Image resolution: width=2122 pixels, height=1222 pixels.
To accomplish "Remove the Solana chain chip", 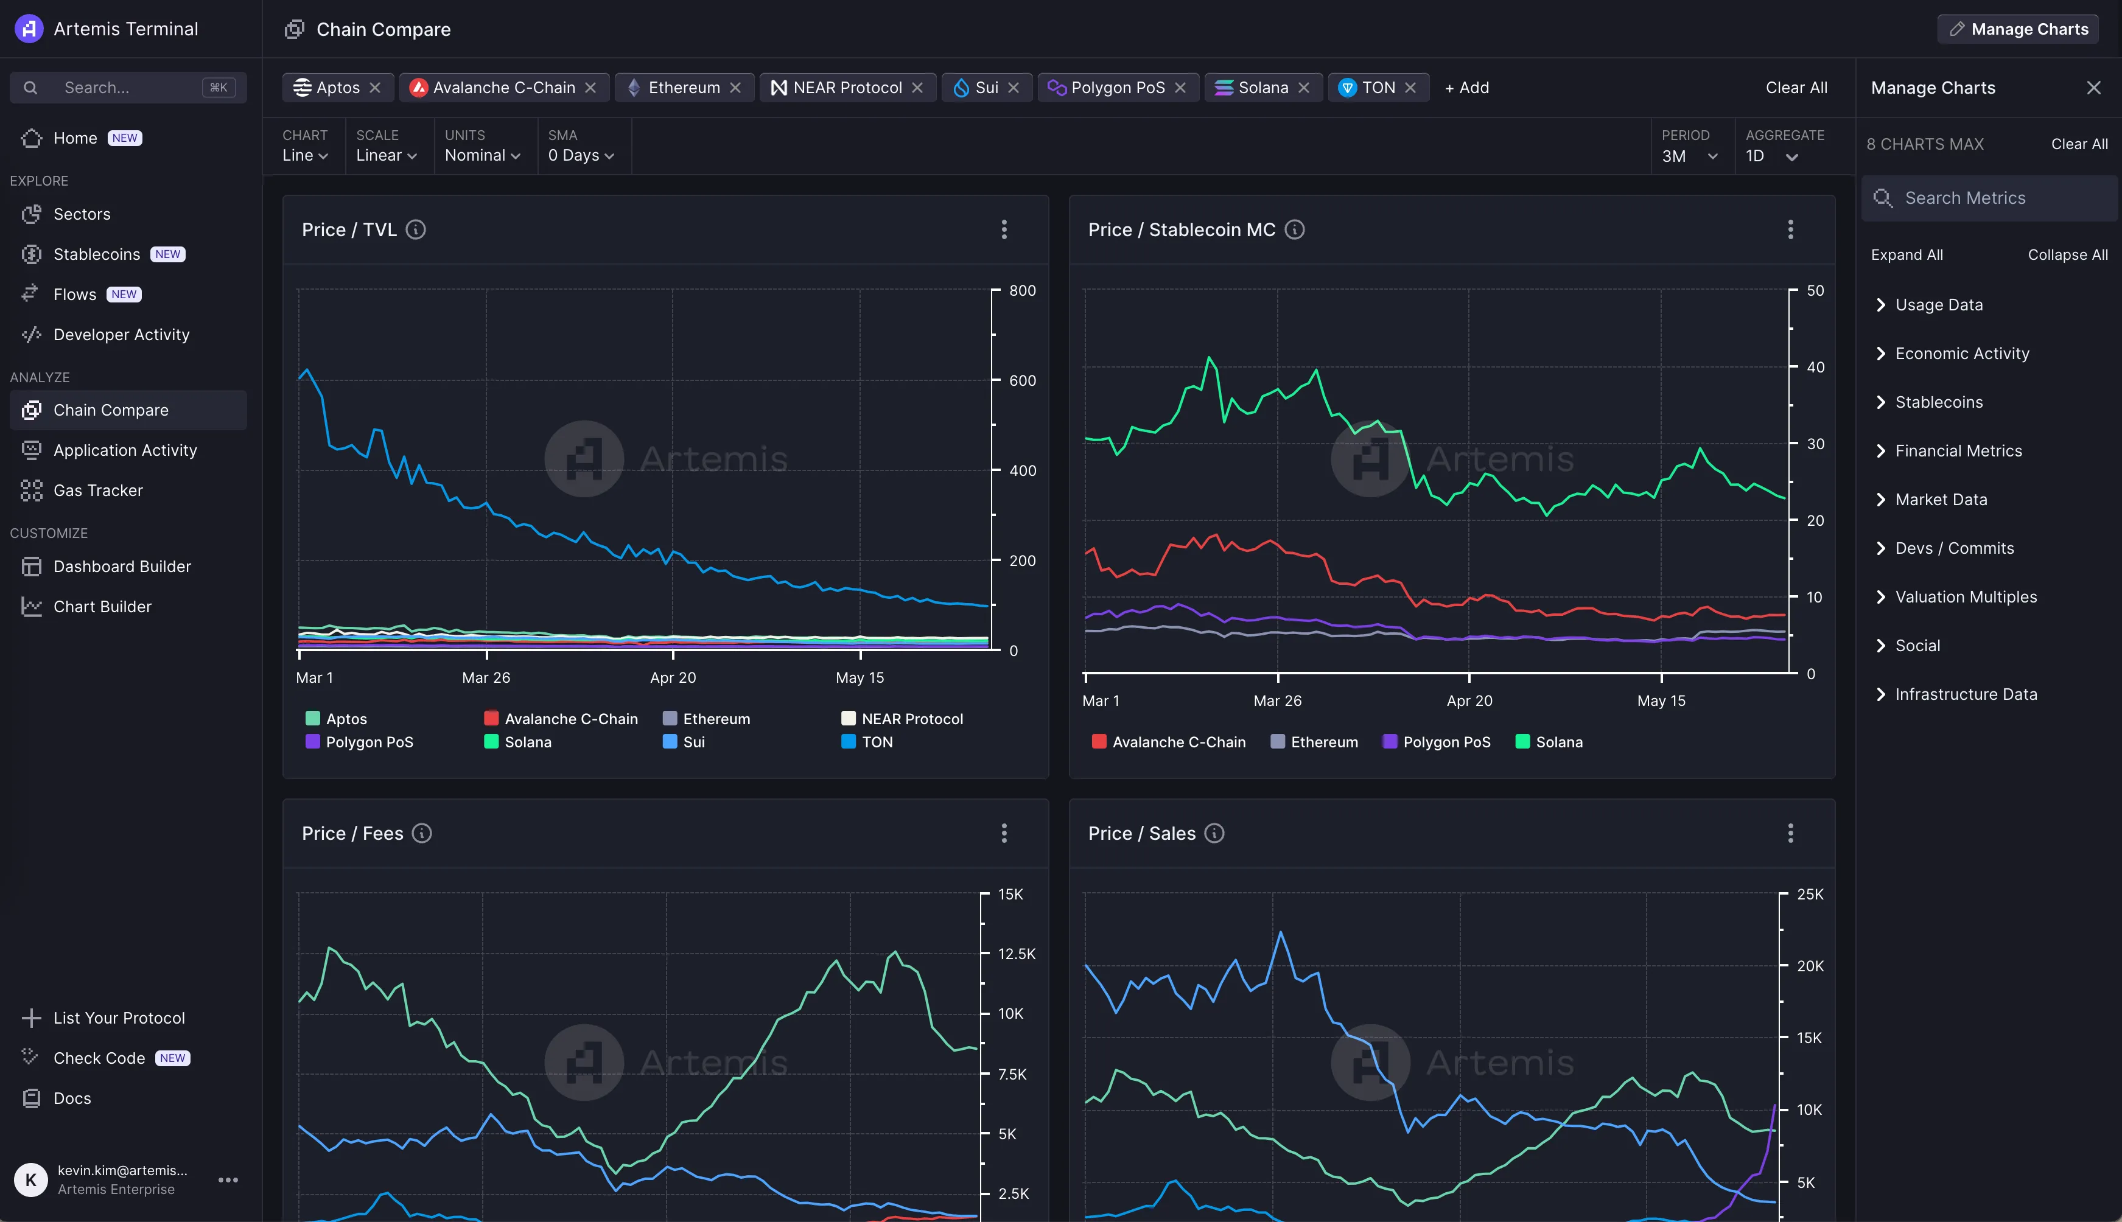I will click(x=1304, y=87).
